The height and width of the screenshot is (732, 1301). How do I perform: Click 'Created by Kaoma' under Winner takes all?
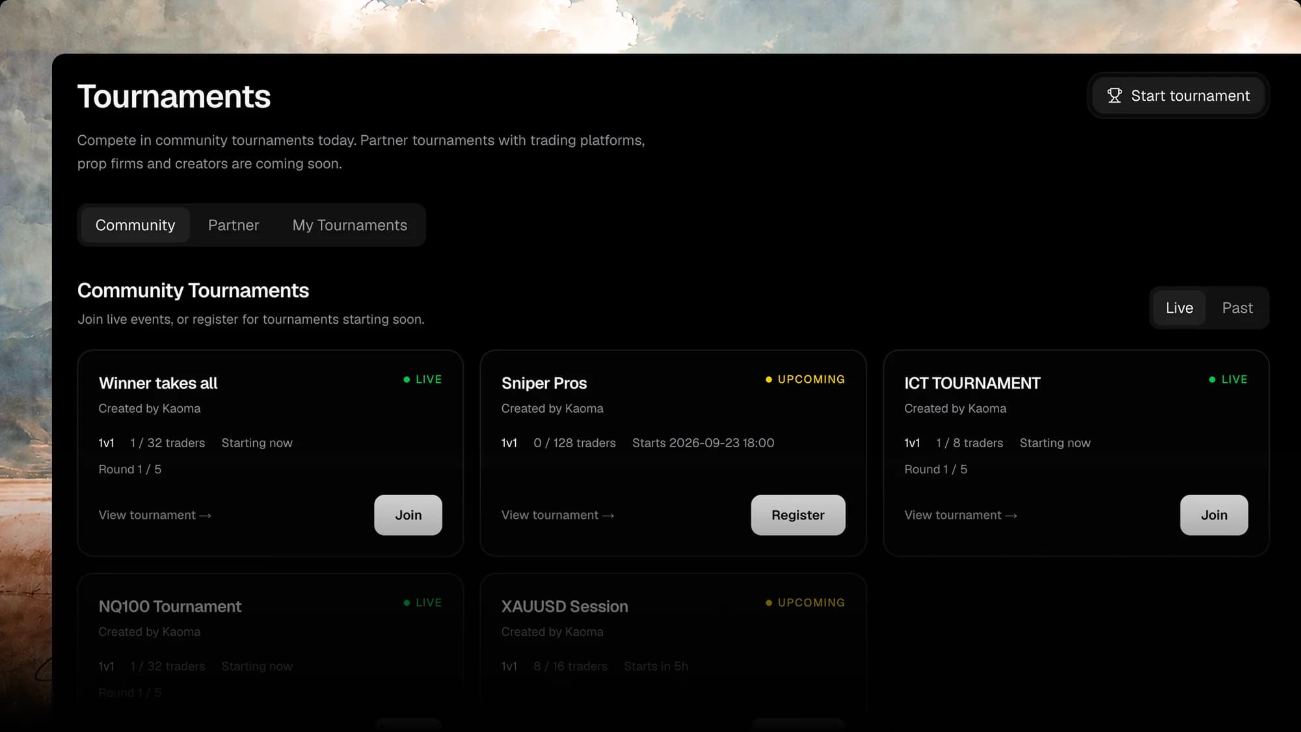click(150, 408)
